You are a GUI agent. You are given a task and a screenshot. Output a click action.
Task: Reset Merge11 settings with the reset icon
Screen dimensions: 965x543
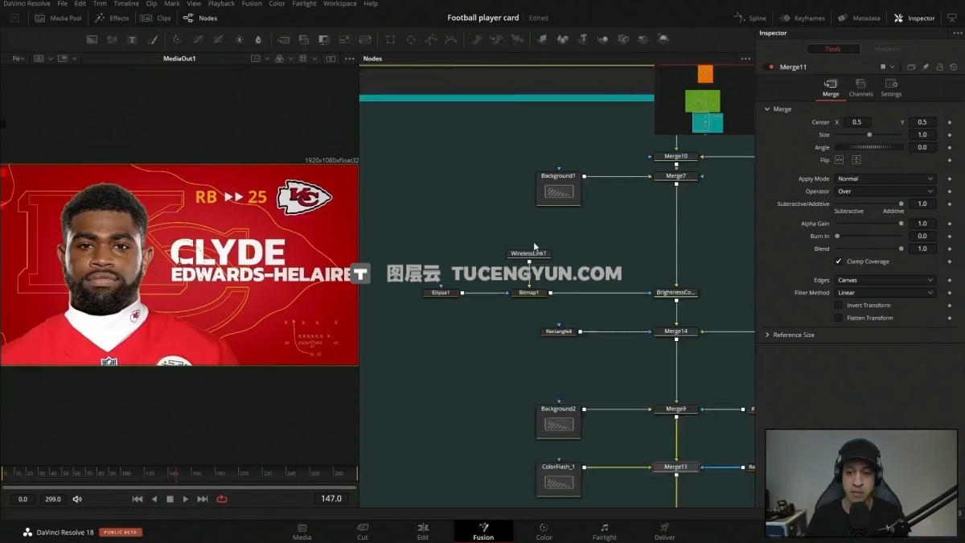click(x=953, y=67)
